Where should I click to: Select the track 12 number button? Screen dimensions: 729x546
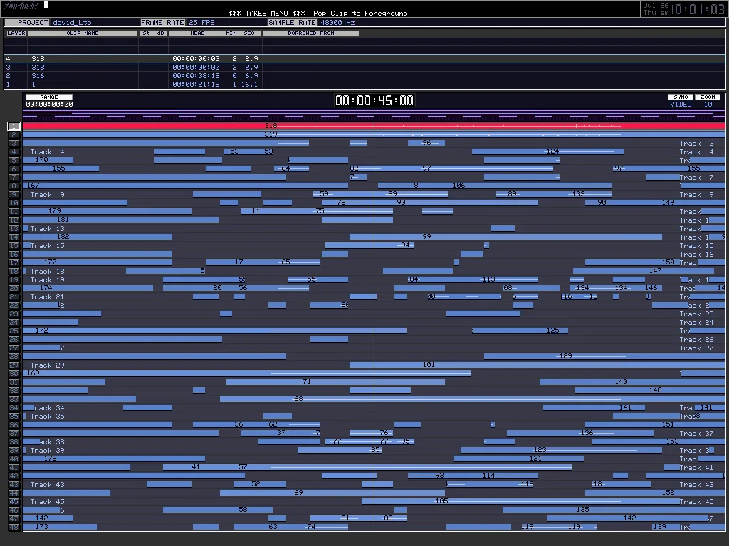point(14,220)
